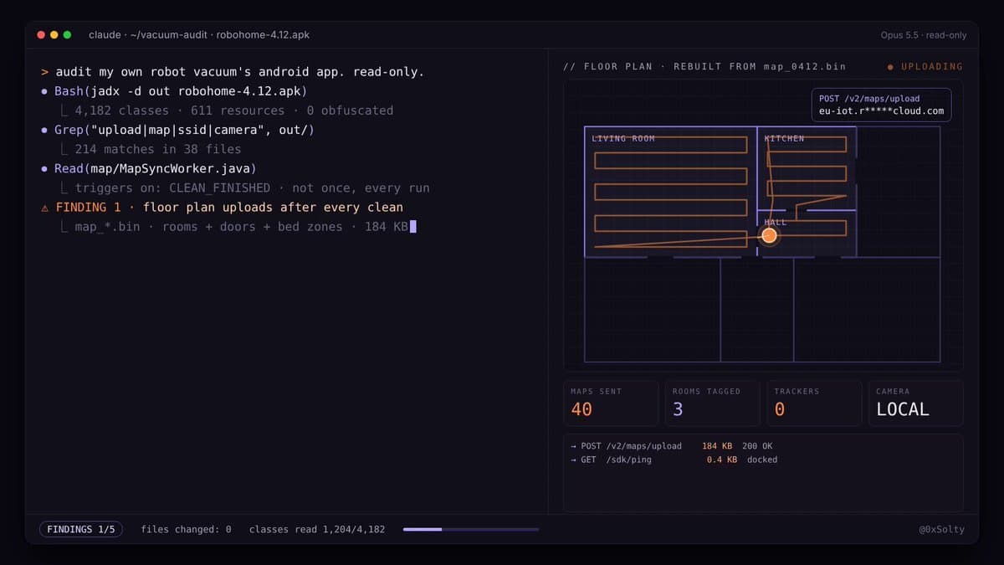Select the MAPS SENT 40 stat card
The image size is (1004, 565).
point(611,403)
